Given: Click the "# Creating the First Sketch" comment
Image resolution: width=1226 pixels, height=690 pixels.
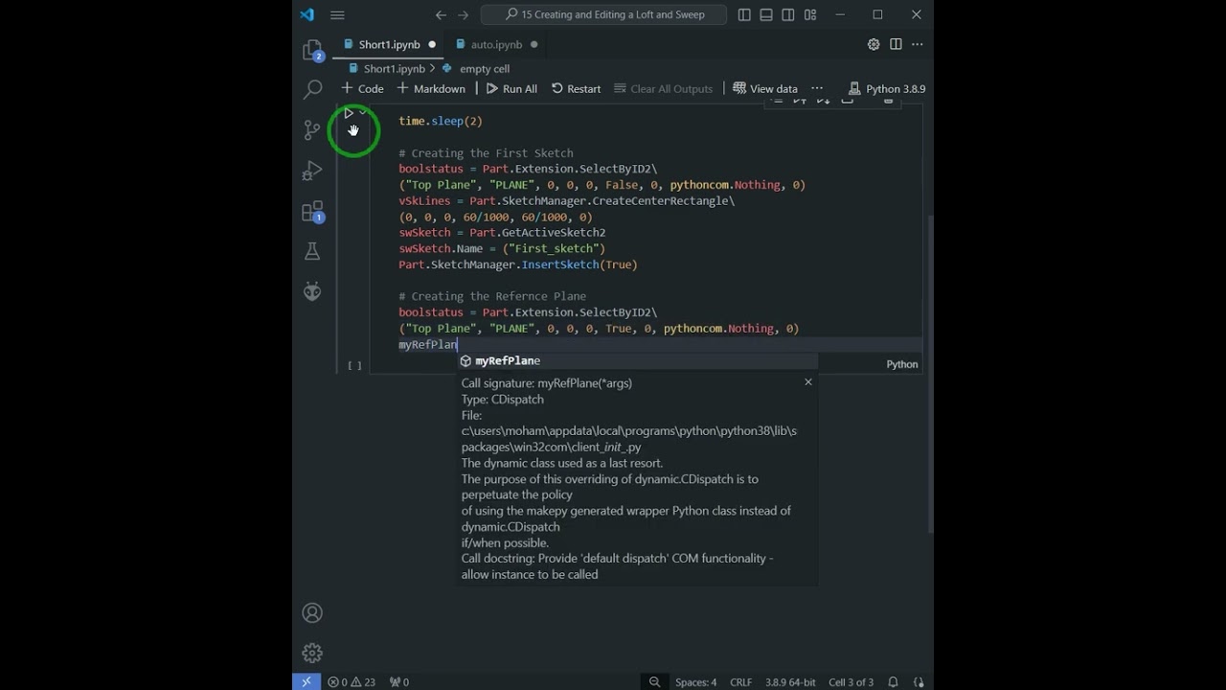Looking at the screenshot, I should tap(486, 153).
